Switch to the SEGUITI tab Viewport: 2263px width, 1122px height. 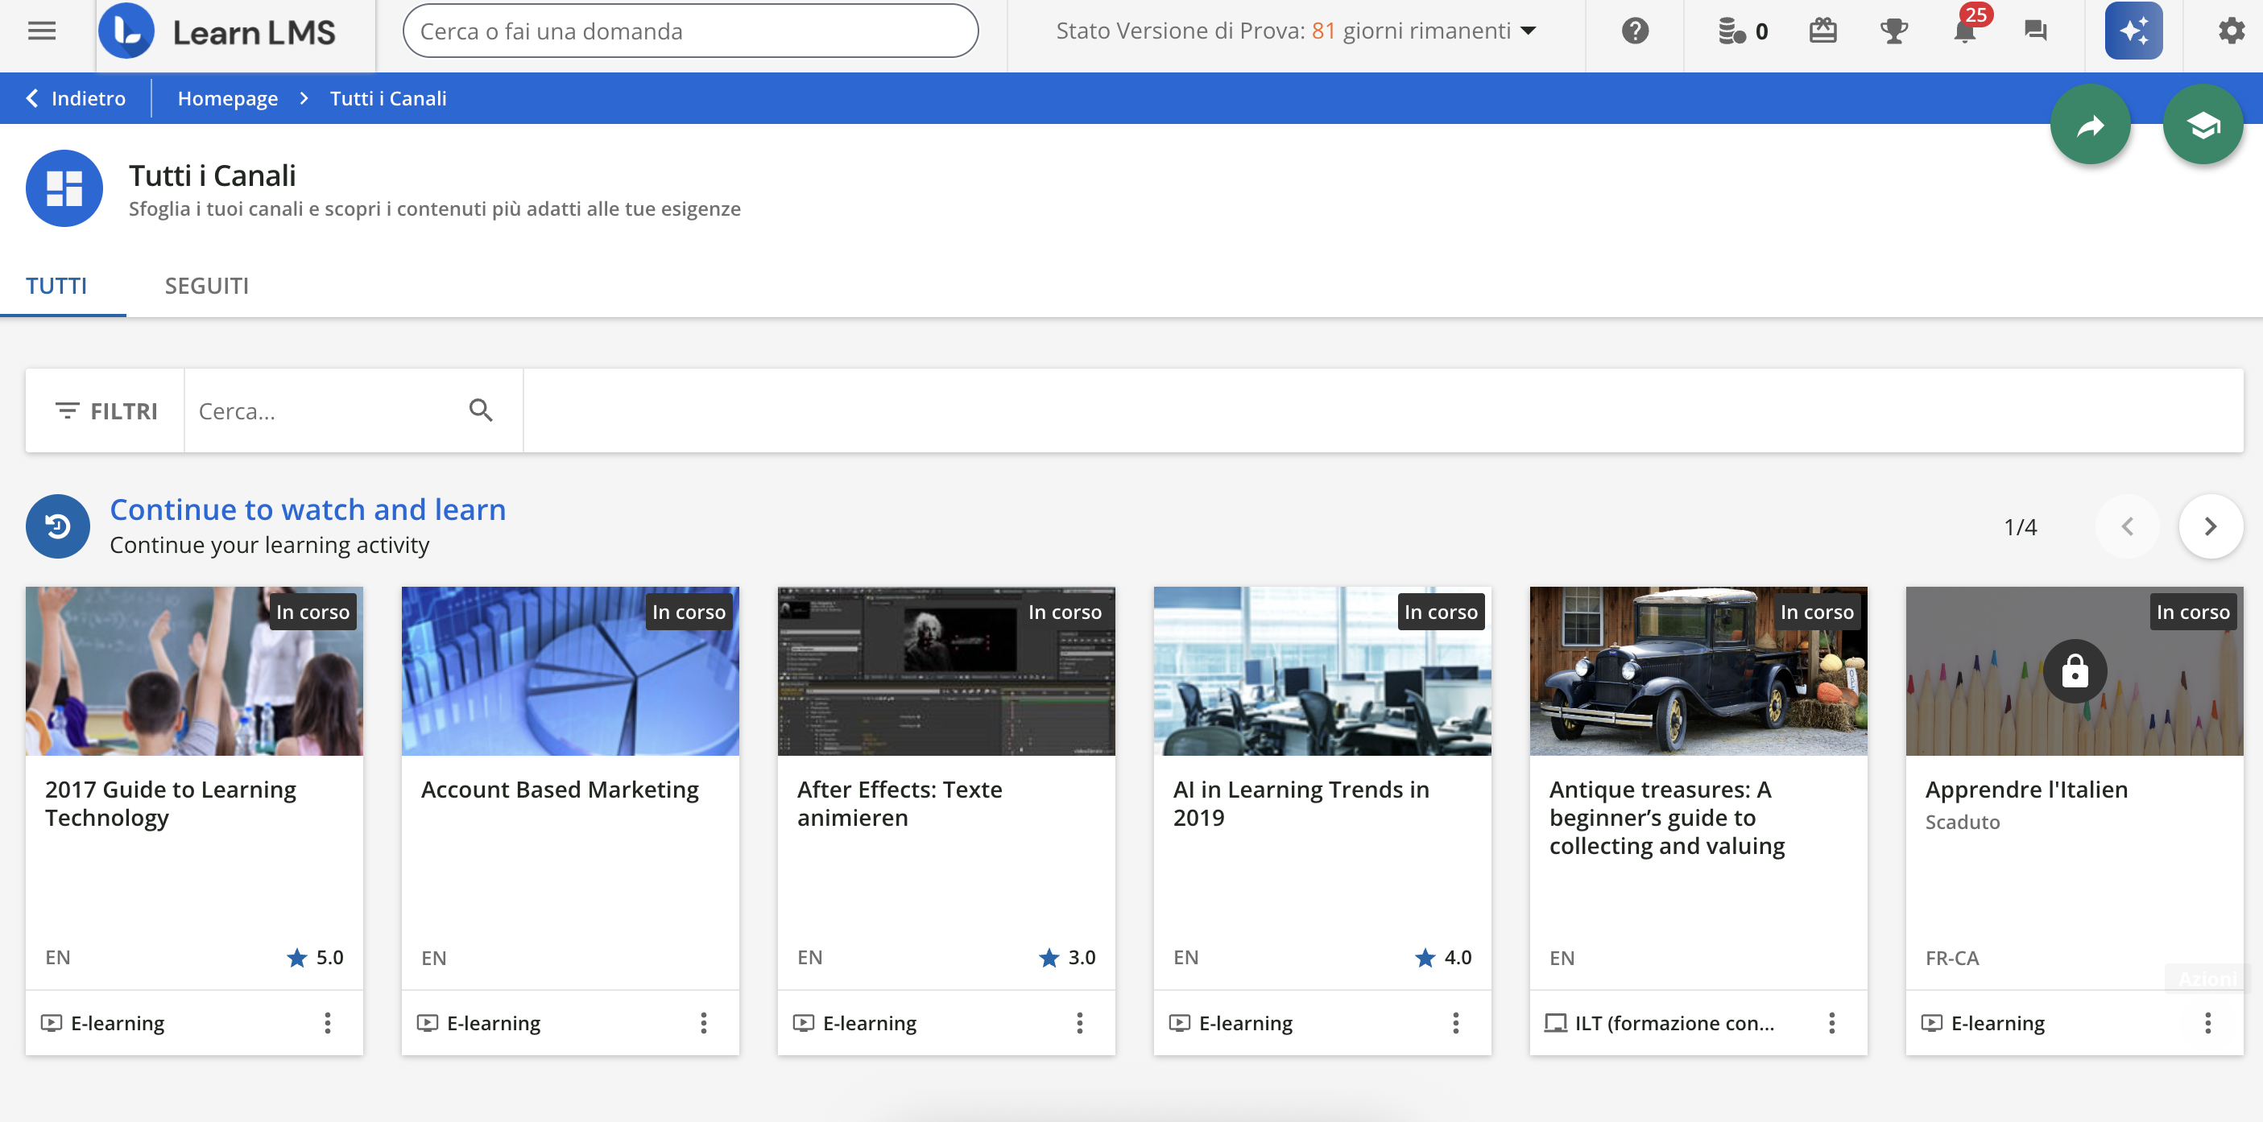point(206,287)
